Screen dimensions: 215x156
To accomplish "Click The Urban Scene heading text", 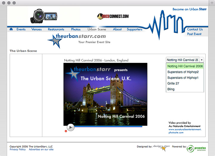I will pyautogui.click(x=23, y=51).
